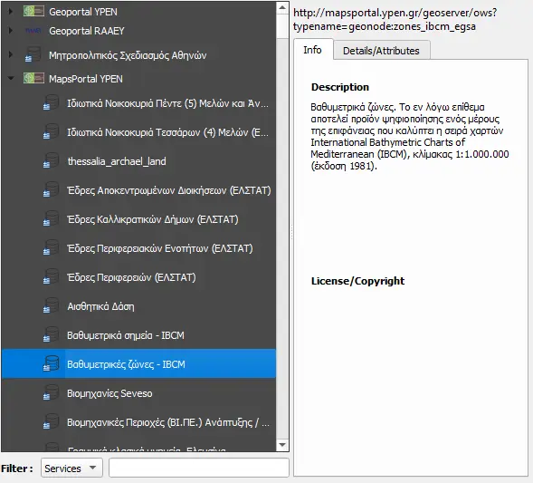Image resolution: width=533 pixels, height=483 pixels.
Task: Select Έδρες Αποκεντρωμένων Διοικήσεων (ΕΛΣΤΑΤ) layer
Action: [169, 190]
